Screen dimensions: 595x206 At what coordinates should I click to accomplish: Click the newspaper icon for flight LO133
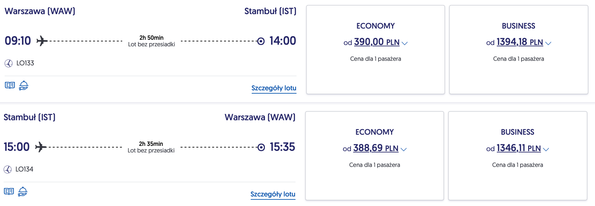point(10,85)
